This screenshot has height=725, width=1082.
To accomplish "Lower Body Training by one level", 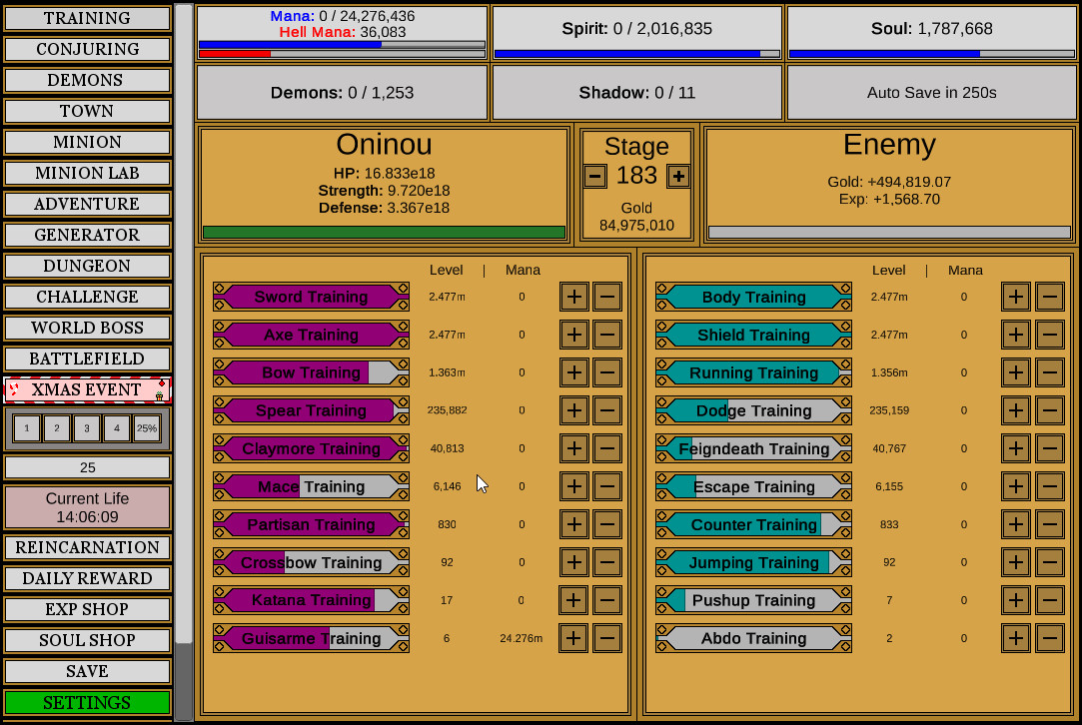I will click(1049, 297).
